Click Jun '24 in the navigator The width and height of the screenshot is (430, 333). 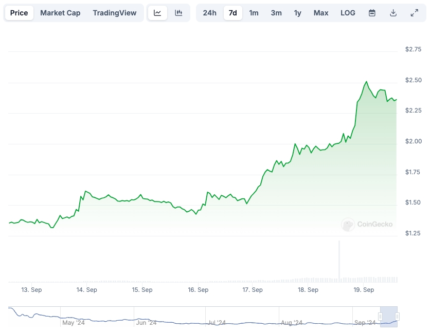point(146,323)
